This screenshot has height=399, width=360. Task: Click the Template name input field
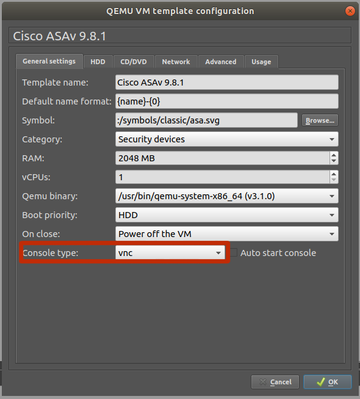[x=226, y=82]
